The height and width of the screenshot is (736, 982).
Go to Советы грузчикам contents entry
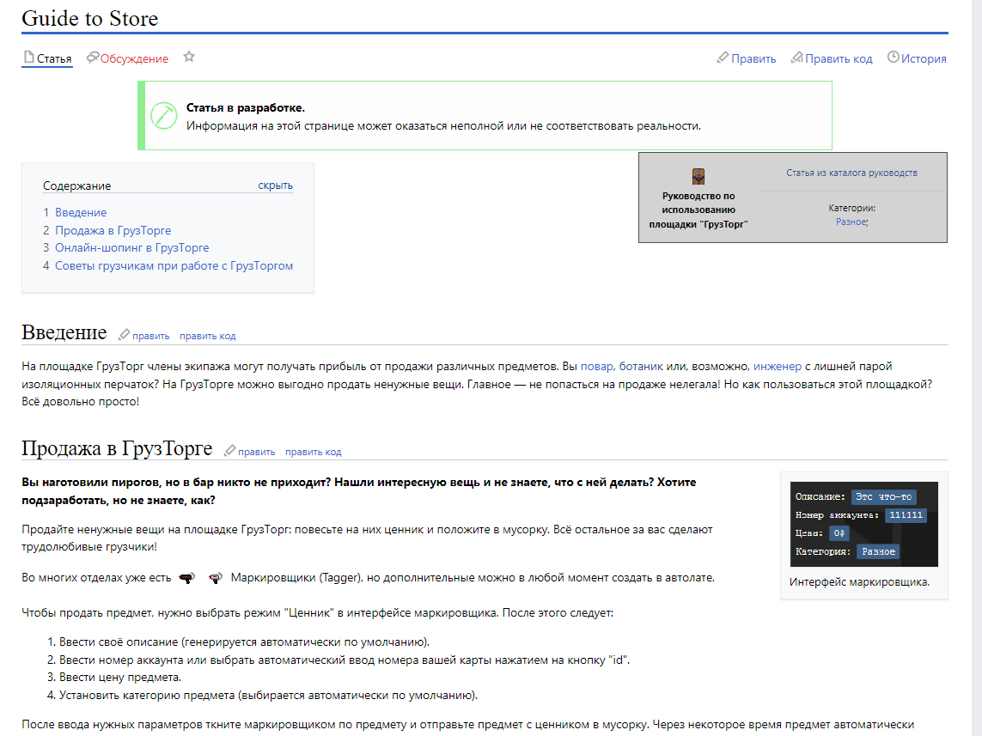(174, 265)
